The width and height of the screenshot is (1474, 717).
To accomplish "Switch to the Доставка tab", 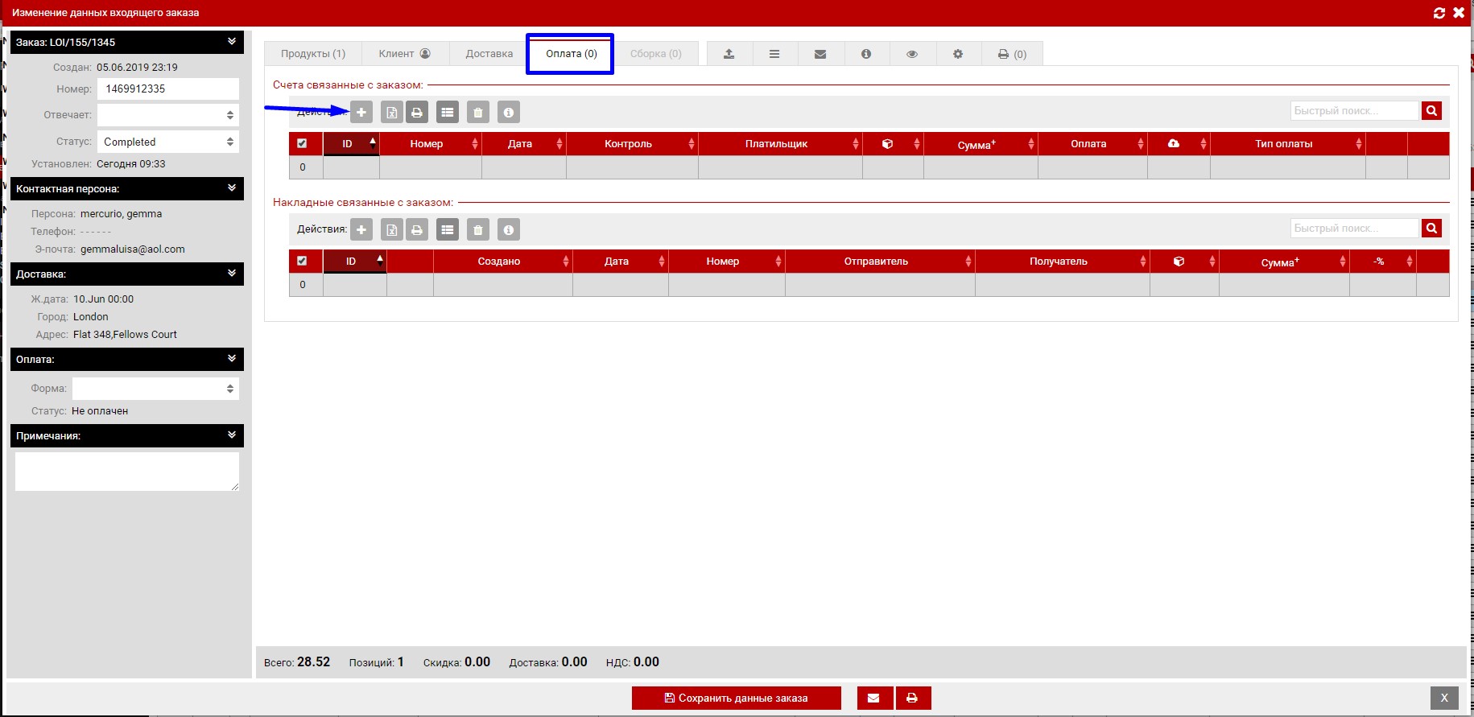I will [489, 54].
